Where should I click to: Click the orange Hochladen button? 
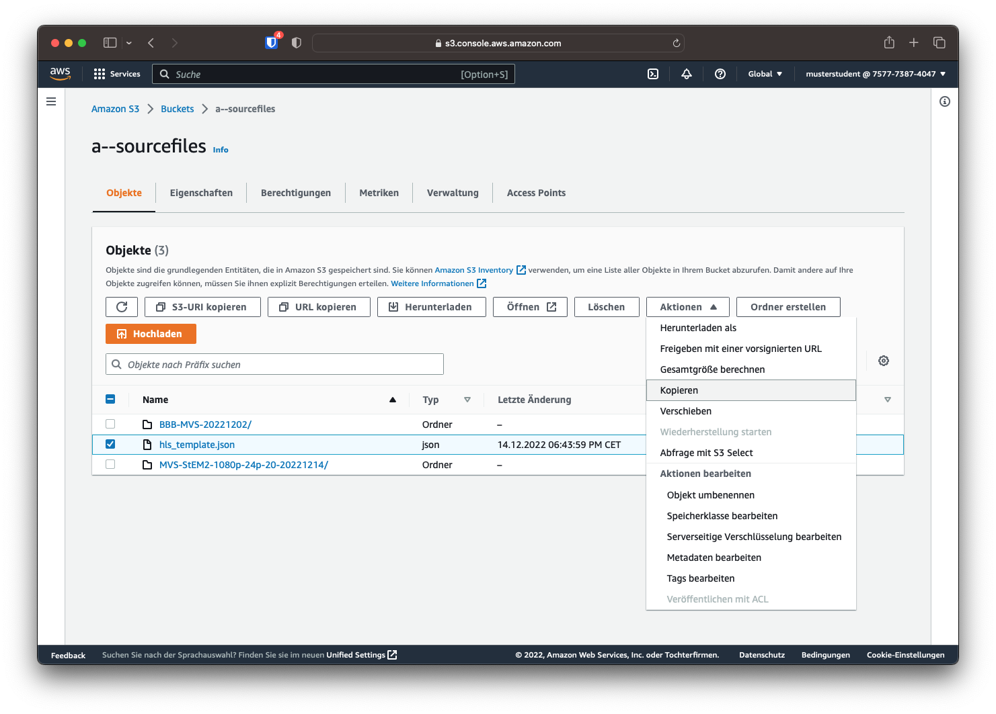tap(151, 334)
